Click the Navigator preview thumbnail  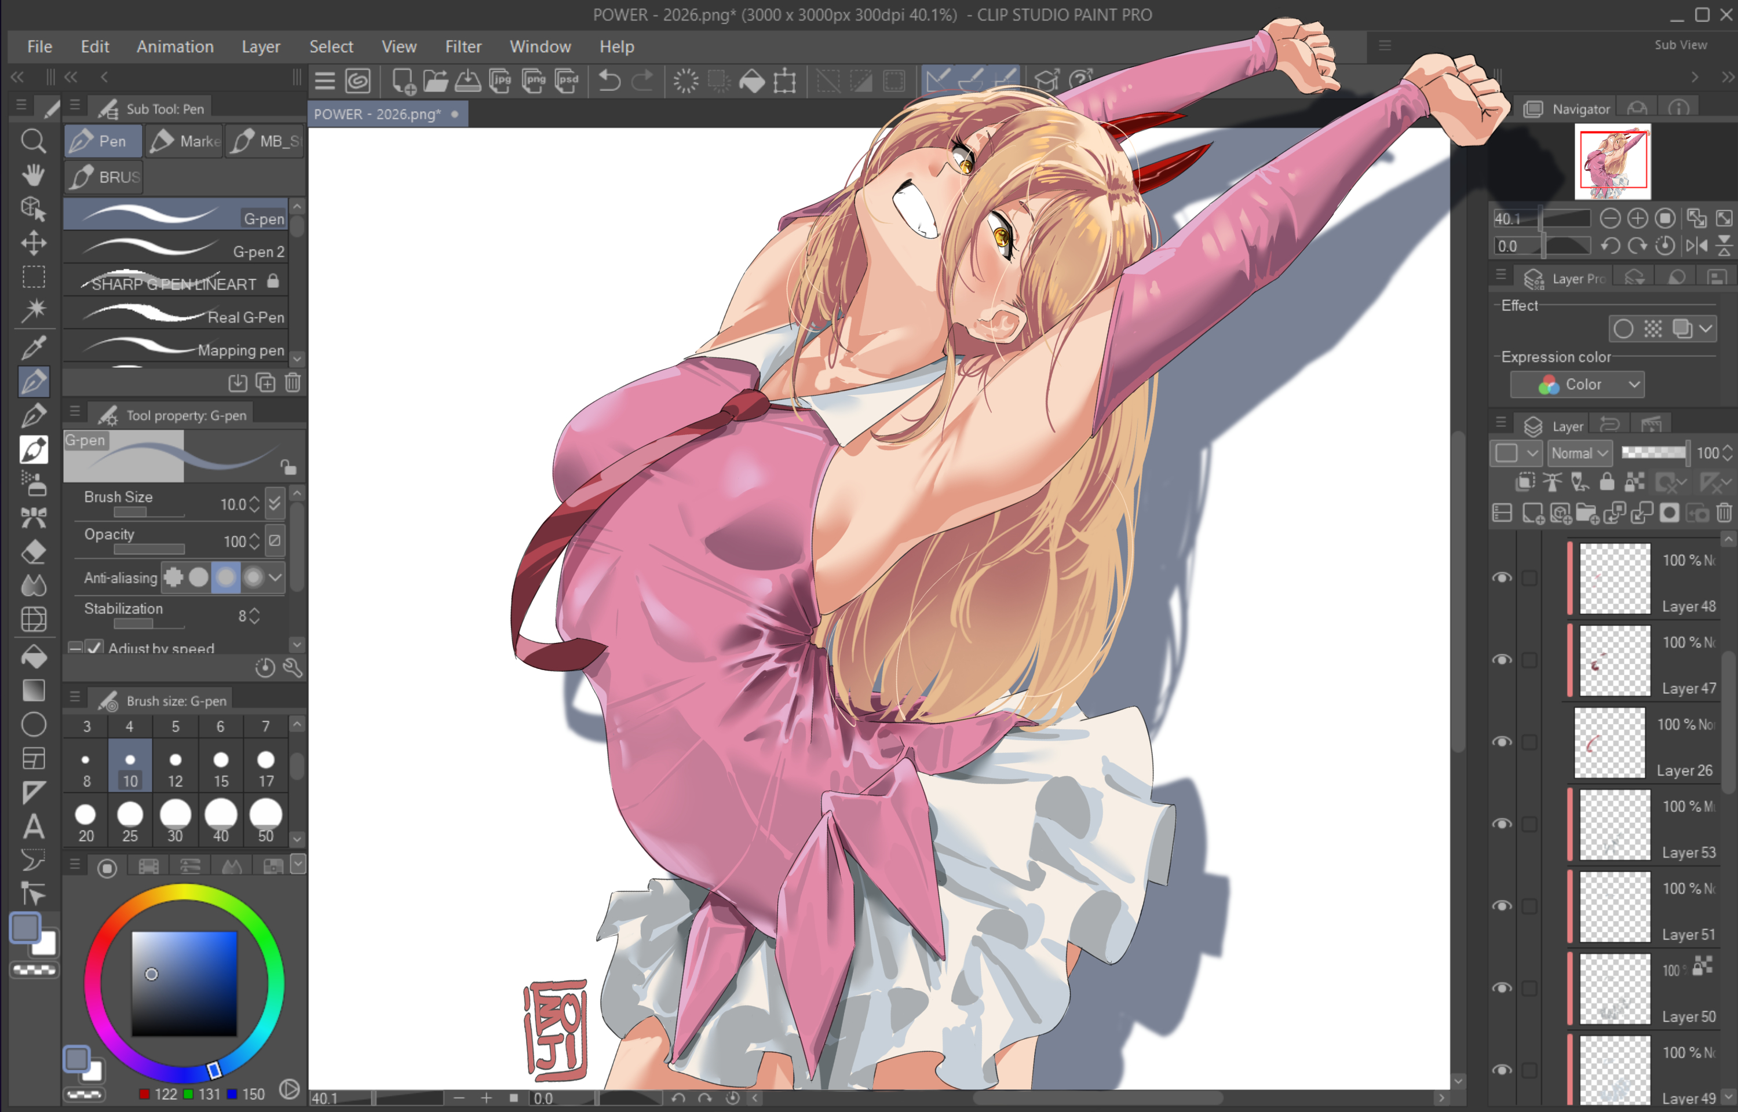click(x=1613, y=162)
